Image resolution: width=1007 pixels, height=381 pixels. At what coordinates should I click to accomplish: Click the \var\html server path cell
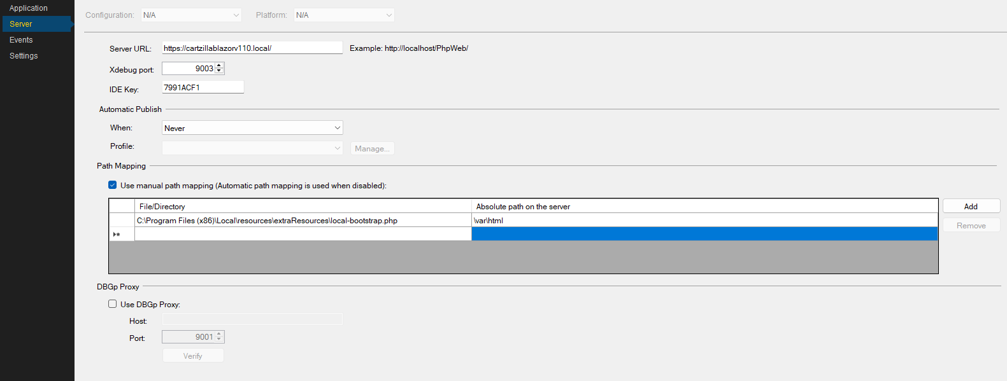coord(704,221)
